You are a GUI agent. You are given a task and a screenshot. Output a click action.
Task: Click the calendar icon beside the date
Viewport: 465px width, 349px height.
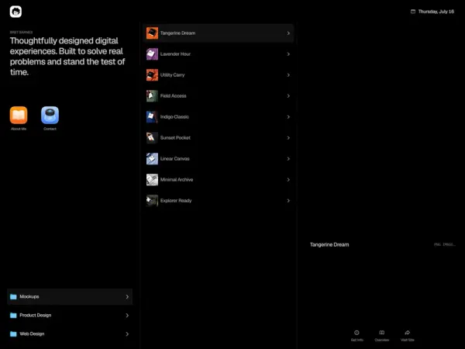click(x=413, y=12)
